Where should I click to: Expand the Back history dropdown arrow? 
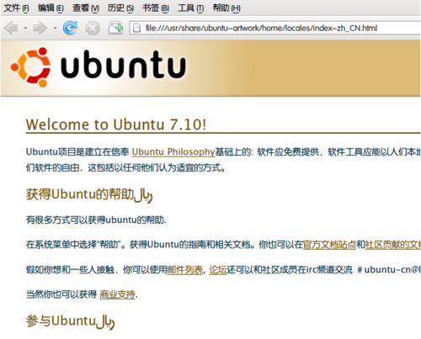[x=25, y=28]
